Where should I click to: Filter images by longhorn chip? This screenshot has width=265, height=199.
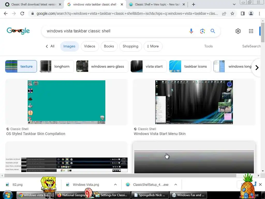[x=57, y=66]
